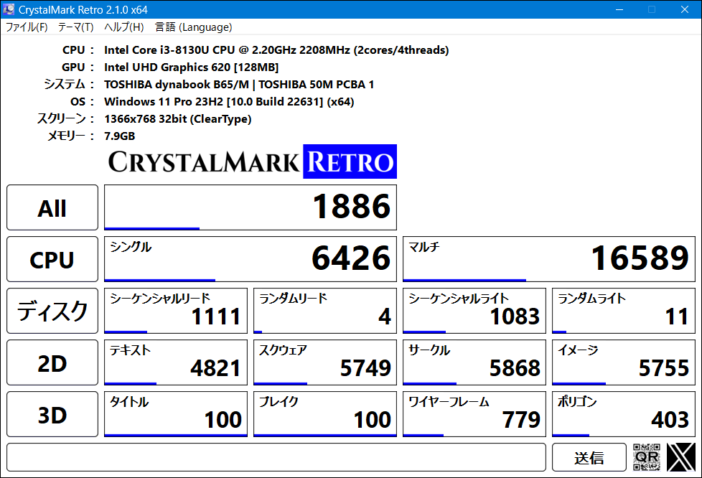Image resolution: width=702 pixels, height=478 pixels.
Task: Click the タイトル result 100
Action: [175, 414]
